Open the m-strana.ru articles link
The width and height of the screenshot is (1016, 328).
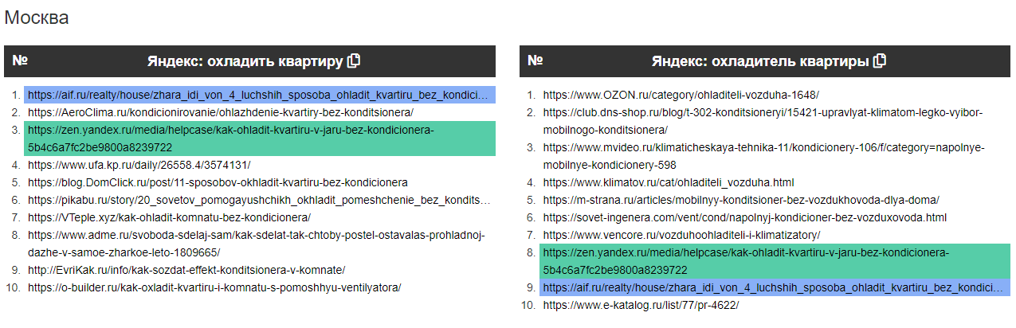point(741,200)
